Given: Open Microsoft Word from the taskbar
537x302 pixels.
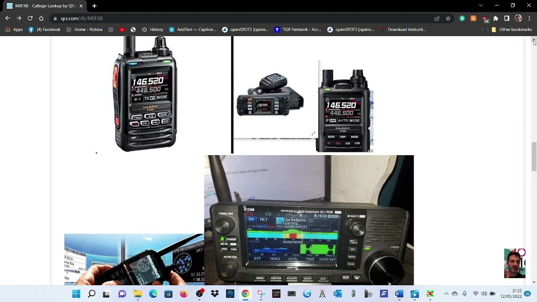Looking at the screenshot, I should pos(399,294).
